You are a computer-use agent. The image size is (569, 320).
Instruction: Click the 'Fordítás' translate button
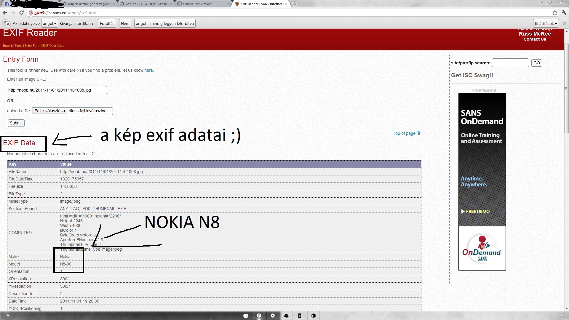(107, 23)
